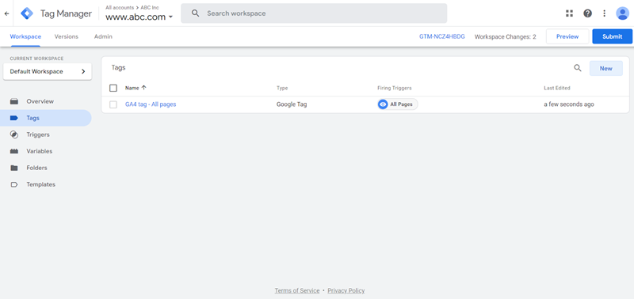Open the help question mark icon
Screen dimensions: 634x299
tap(587, 13)
